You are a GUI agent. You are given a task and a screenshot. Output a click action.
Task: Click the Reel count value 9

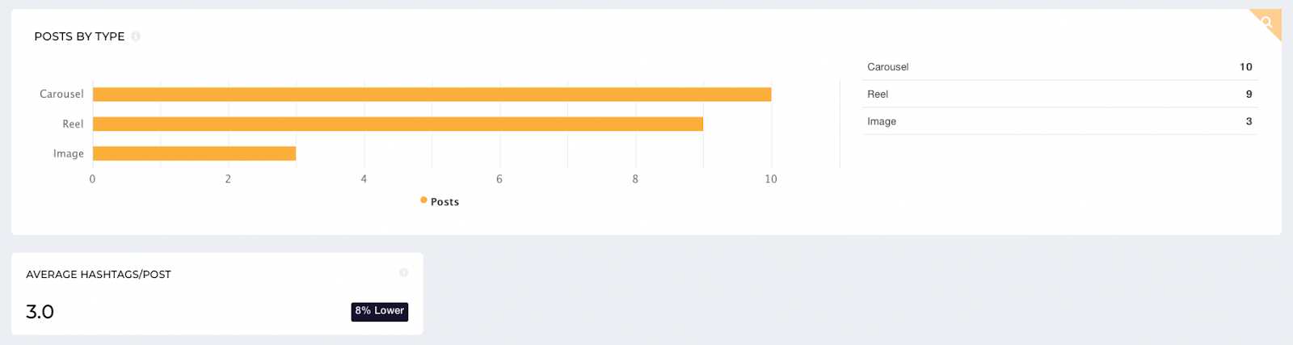click(x=1249, y=94)
